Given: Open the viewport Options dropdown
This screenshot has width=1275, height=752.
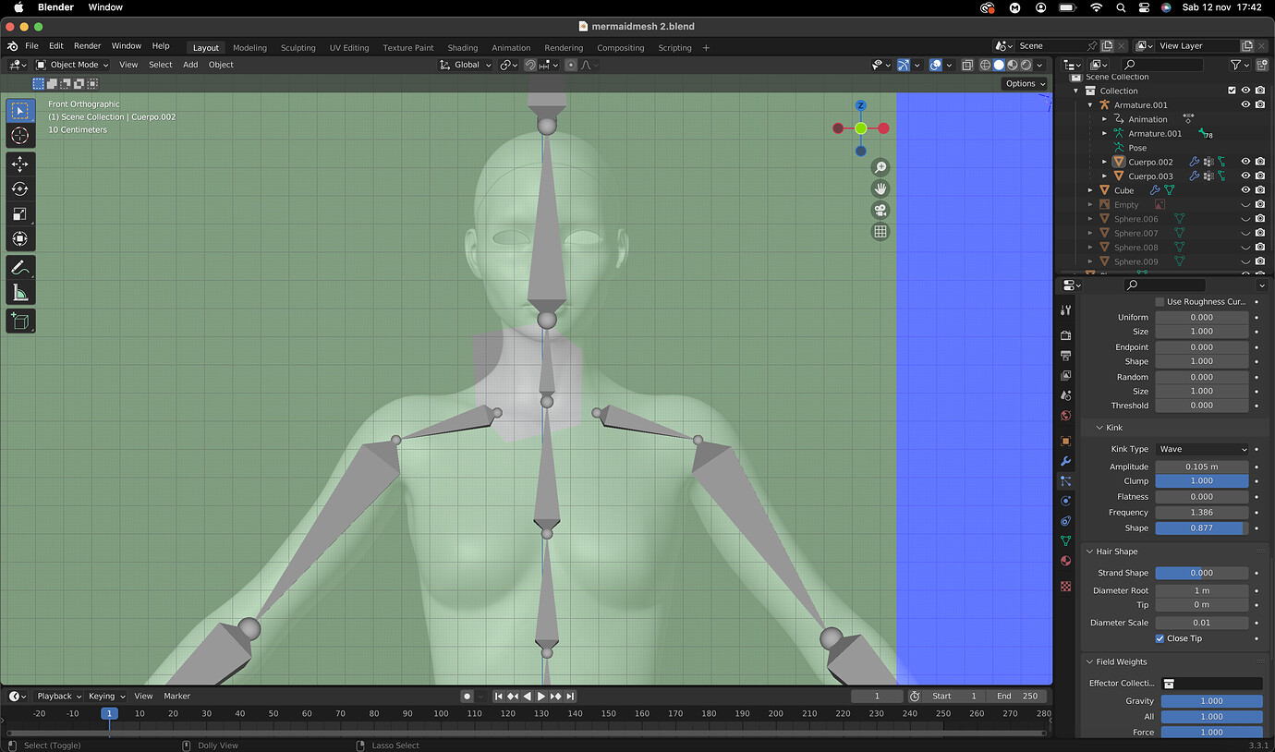Looking at the screenshot, I should click(x=1026, y=83).
